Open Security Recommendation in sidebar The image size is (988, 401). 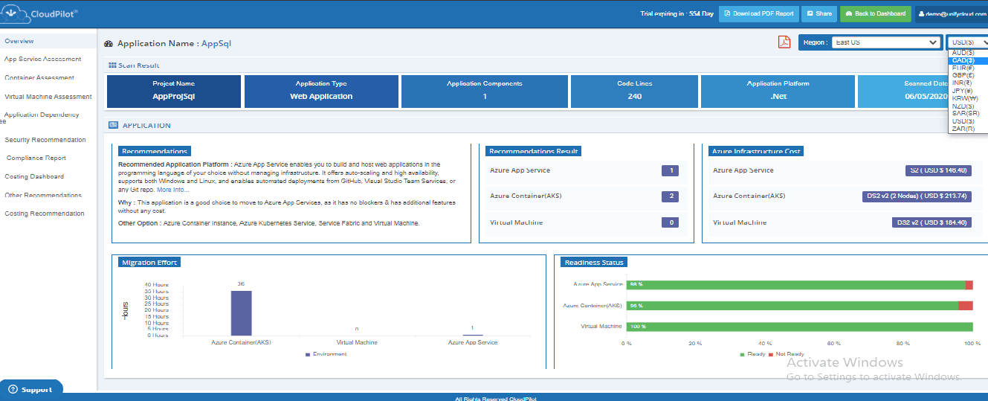click(x=45, y=140)
